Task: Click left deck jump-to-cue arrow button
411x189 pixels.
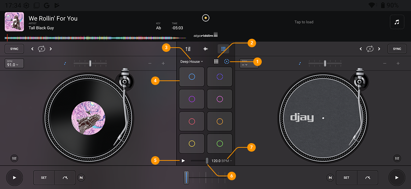Action: [x=65, y=178]
